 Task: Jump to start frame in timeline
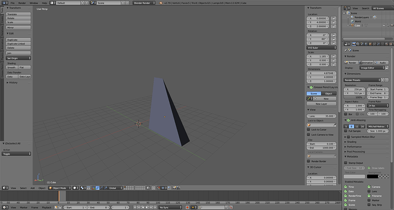coord(135,207)
